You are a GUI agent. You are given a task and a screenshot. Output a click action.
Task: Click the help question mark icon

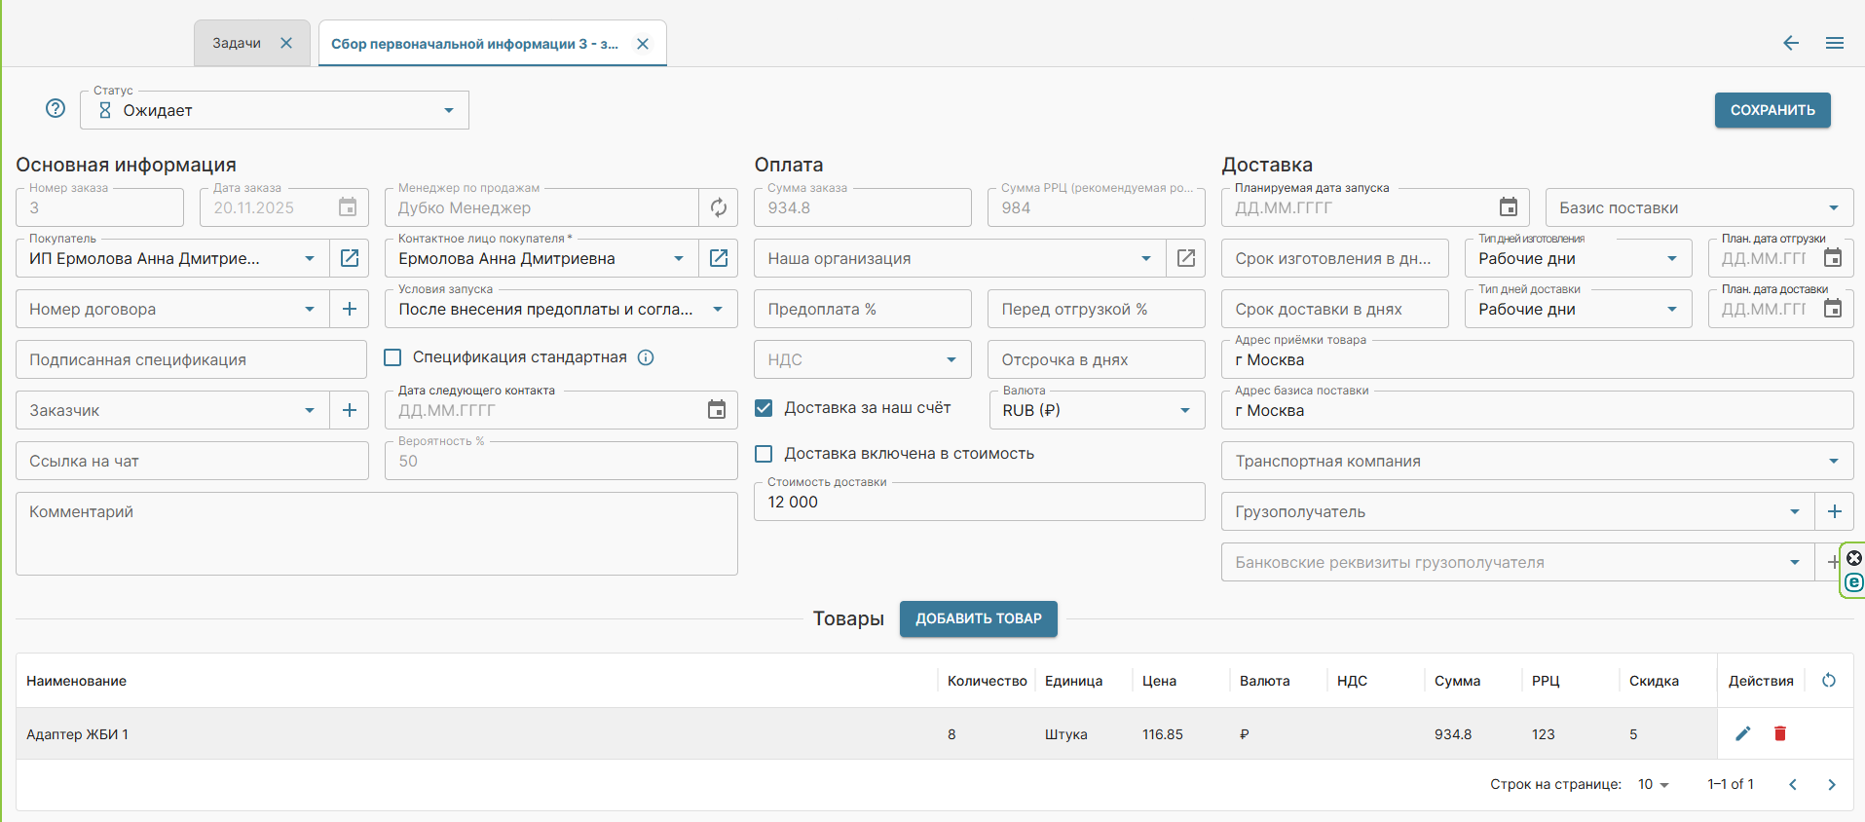[x=56, y=109]
